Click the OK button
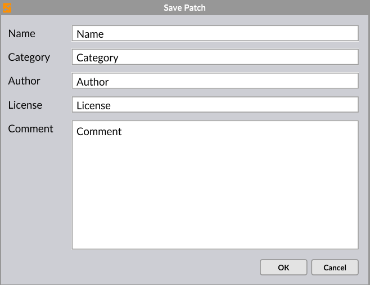 point(283,268)
